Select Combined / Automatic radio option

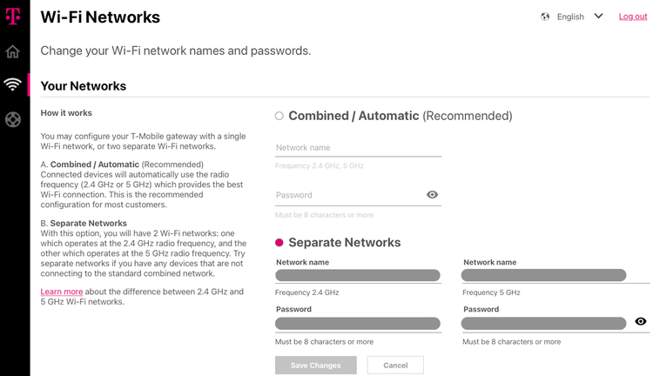pos(279,116)
